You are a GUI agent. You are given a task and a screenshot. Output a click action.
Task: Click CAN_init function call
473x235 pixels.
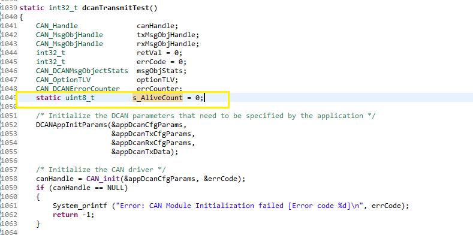coord(103,179)
